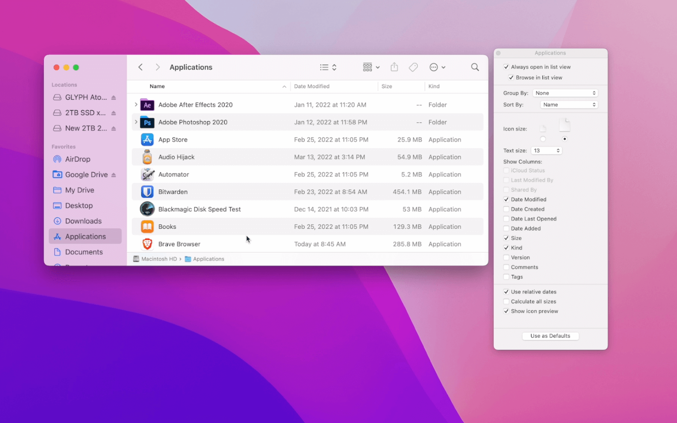Uncheck Browse in list view
677x423 pixels.
tap(511, 78)
